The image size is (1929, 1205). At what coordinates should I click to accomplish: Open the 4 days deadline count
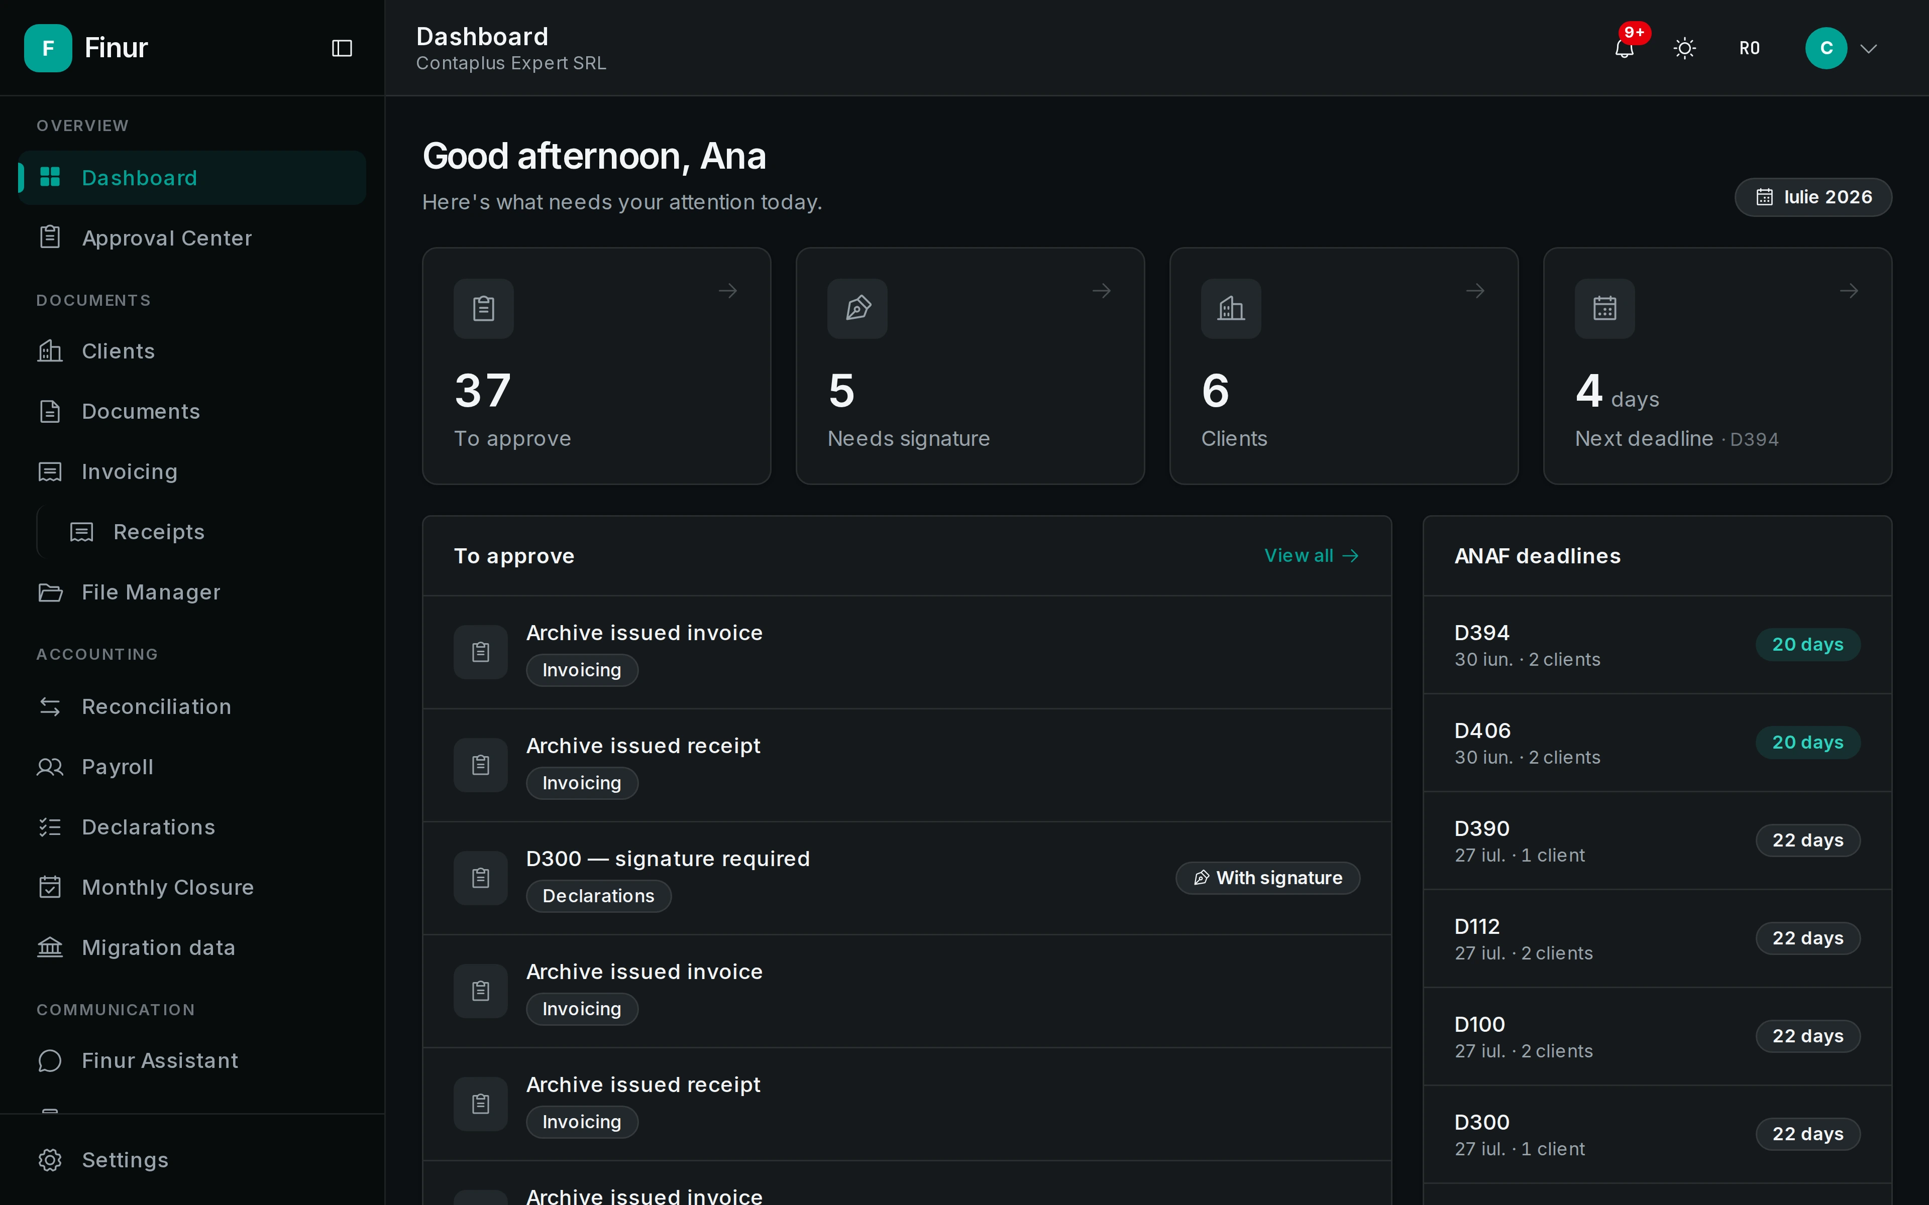coord(1618,391)
